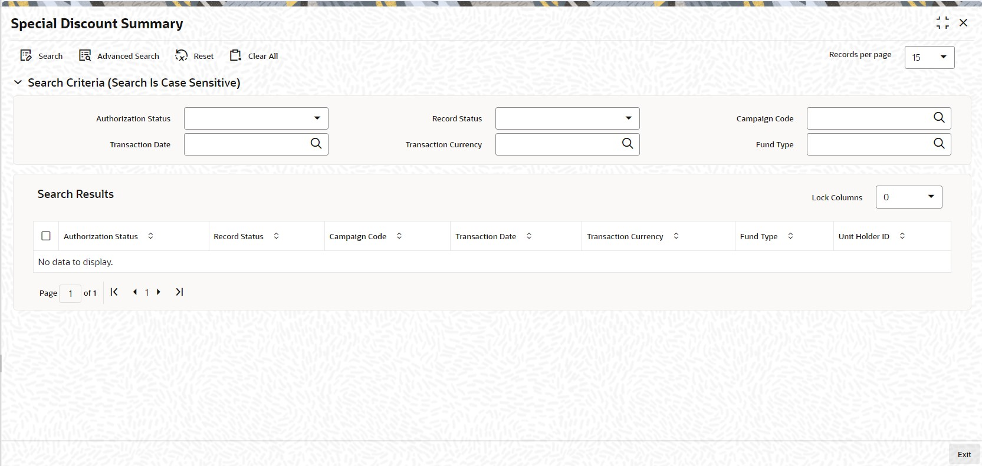Go to the next results page
The width and height of the screenshot is (982, 466).
(158, 292)
